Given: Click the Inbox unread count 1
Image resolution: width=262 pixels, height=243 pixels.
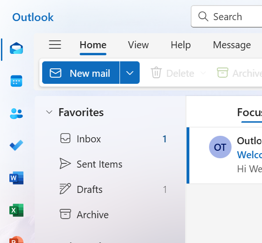Looking at the screenshot, I should click(x=165, y=139).
